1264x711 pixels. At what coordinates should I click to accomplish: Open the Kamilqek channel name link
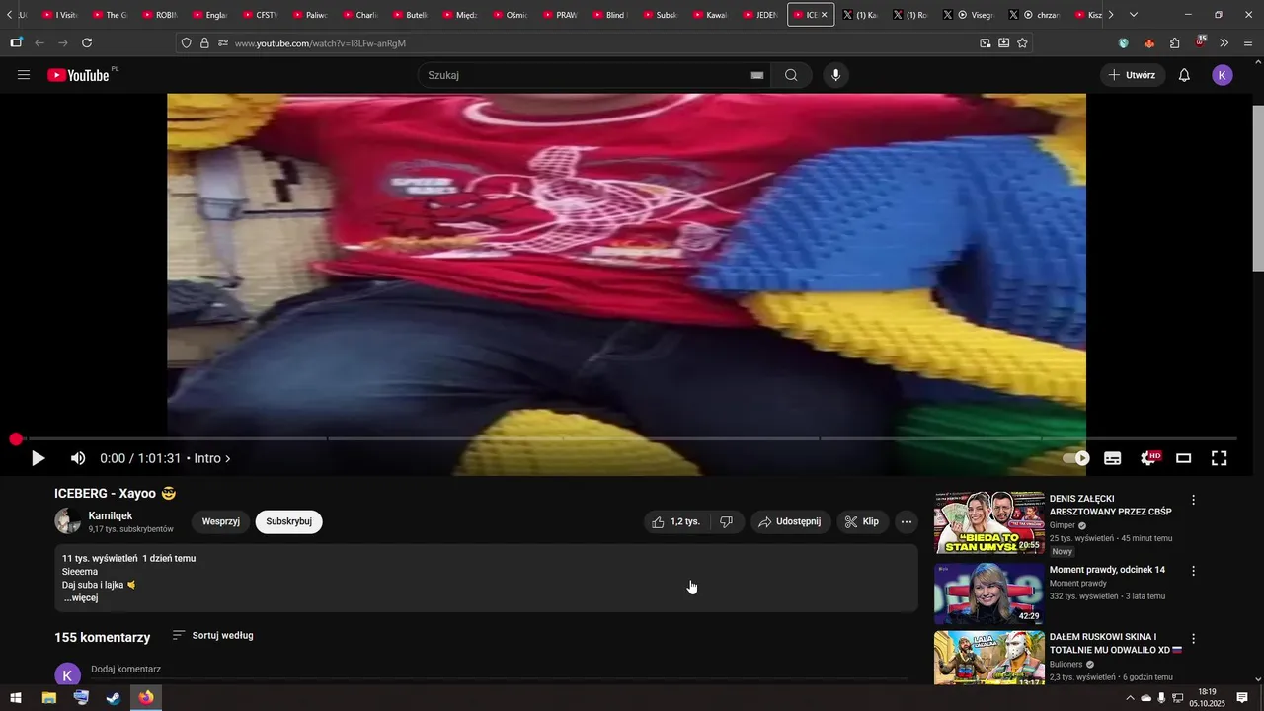[111, 515]
